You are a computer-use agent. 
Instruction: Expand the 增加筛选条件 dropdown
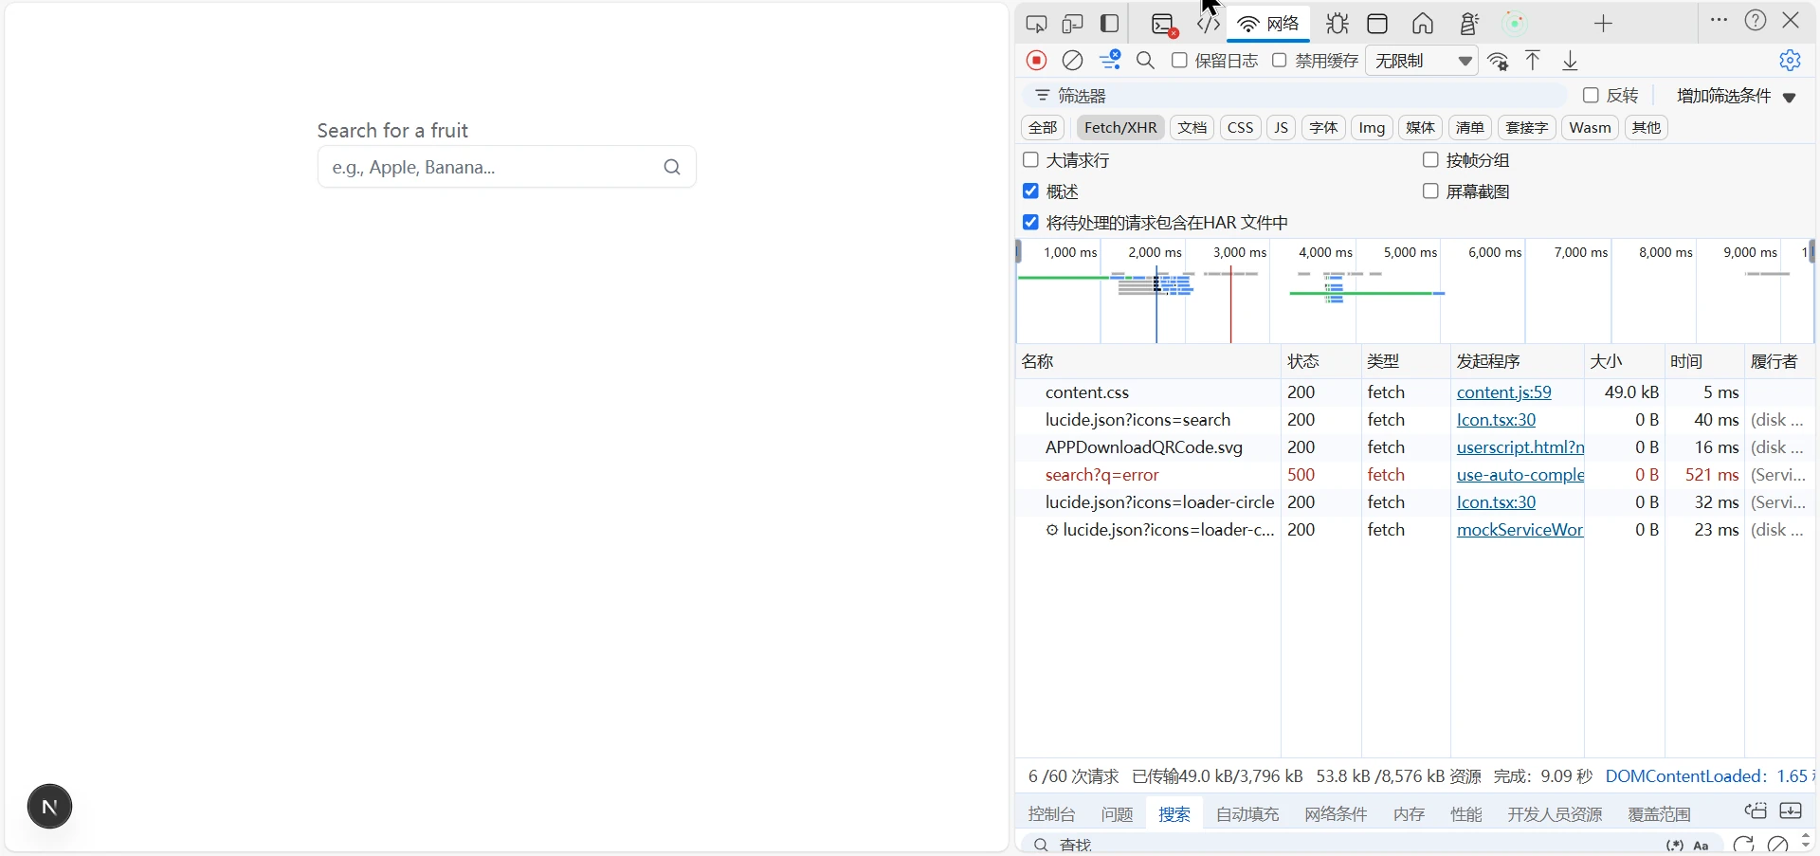1736,96
